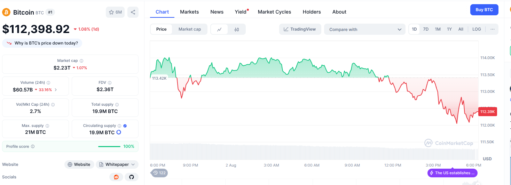Click the $112,398.92 price heading

36,29
